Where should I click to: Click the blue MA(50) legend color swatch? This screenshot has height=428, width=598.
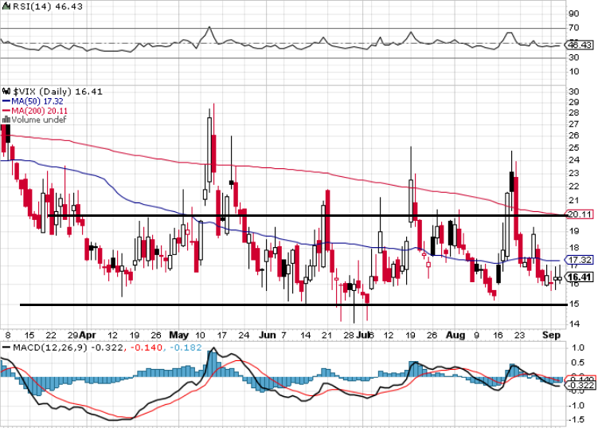click(x=6, y=101)
